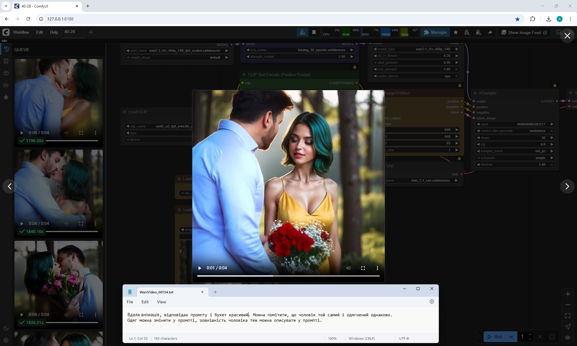Mute the preview video sound
Screen dimensions: 577x346
[x=349, y=268]
